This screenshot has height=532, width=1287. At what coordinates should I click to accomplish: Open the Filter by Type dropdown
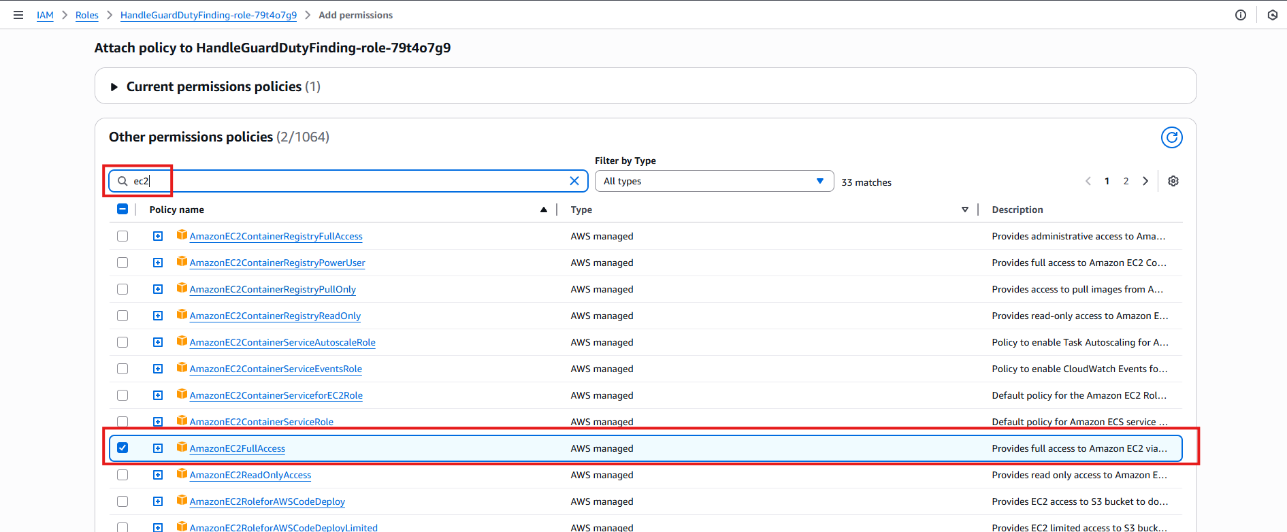(714, 181)
